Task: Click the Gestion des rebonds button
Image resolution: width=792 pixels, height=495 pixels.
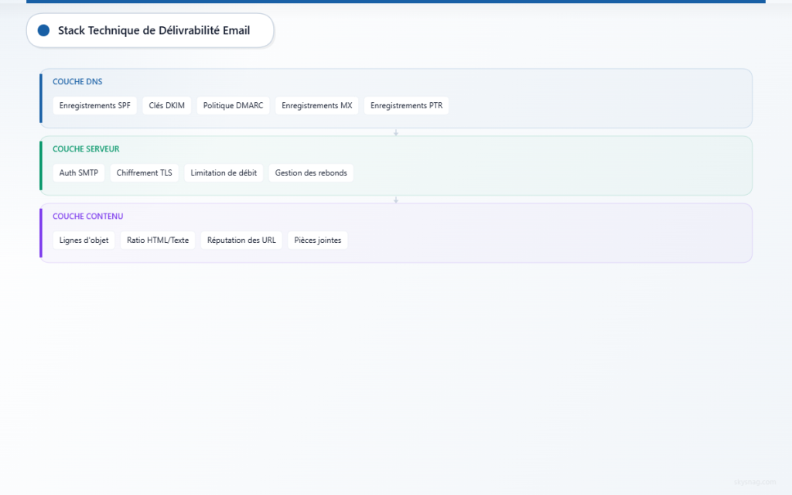Action: pos(311,172)
